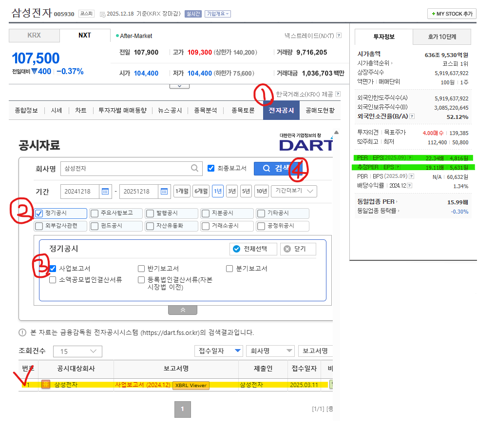Switch to the NXT tab
Screen dimensions: 496x429
click(85, 36)
